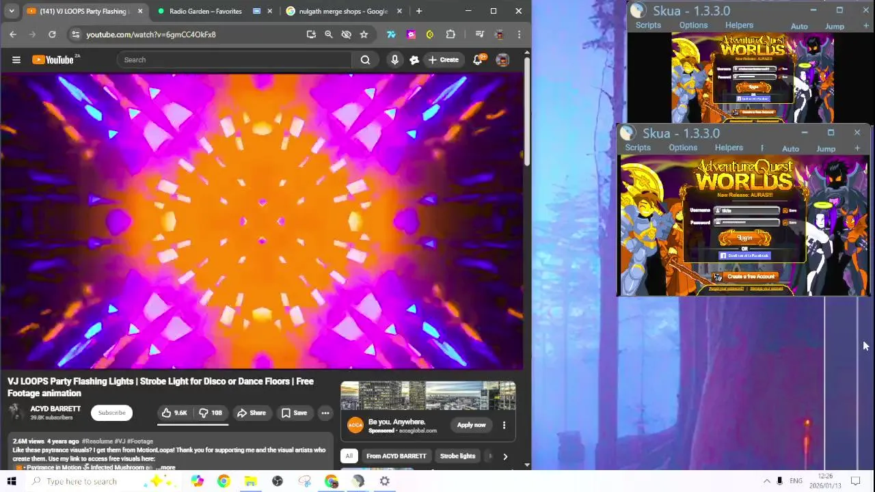Save the video to a playlist
The height and width of the screenshot is (492, 875).
[x=294, y=413]
